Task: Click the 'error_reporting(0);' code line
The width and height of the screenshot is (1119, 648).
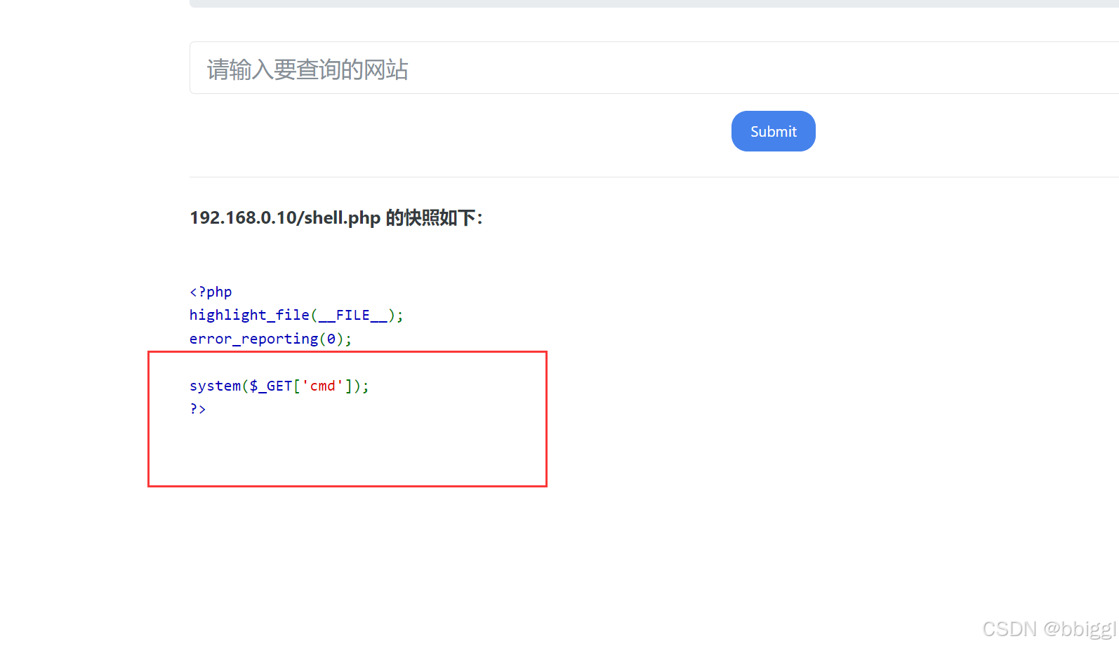Action: point(270,339)
